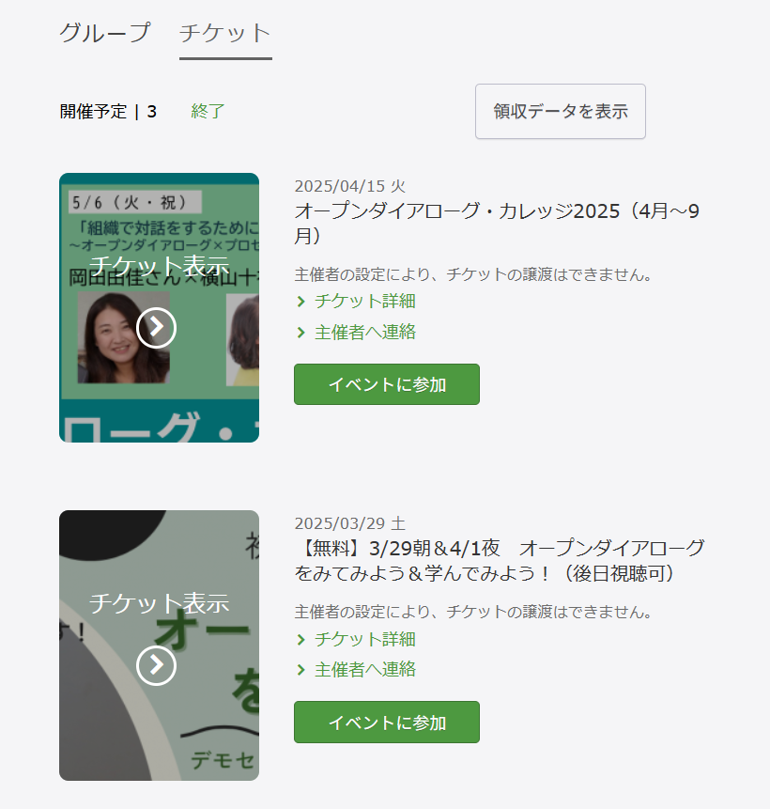
Task: Click the 領収データを表示 button
Action: coord(560,112)
